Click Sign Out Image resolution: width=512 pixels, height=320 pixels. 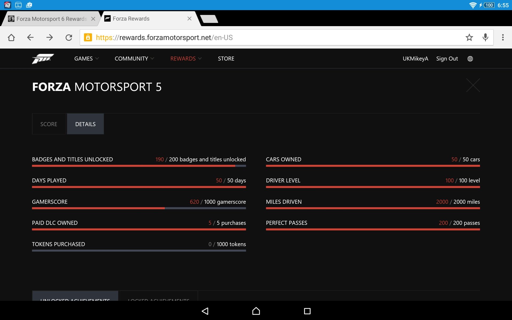pyautogui.click(x=447, y=59)
